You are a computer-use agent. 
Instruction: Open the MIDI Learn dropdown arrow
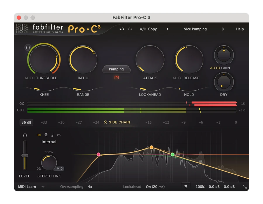click(x=43, y=187)
